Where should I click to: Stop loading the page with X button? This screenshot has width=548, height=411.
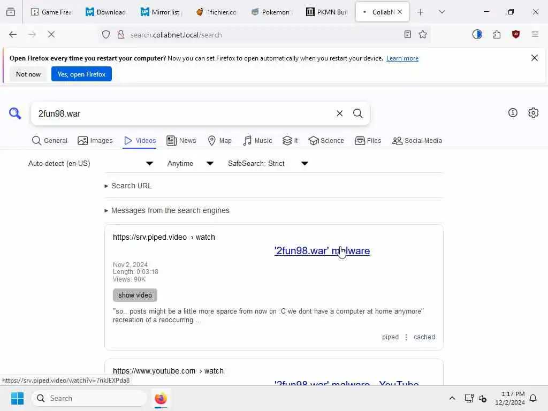51,34
